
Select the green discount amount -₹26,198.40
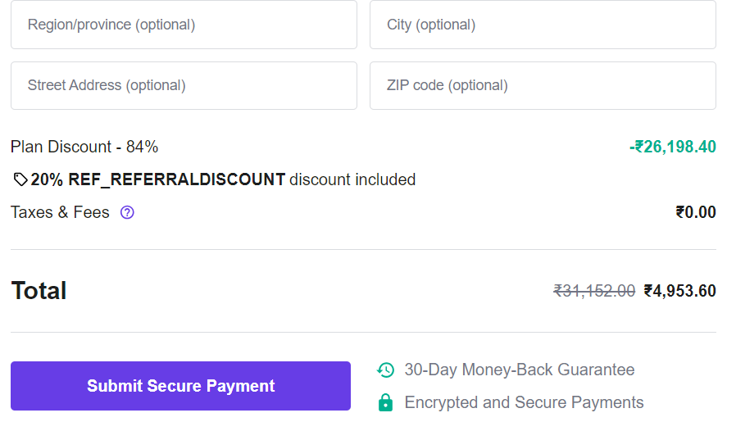[x=673, y=147]
